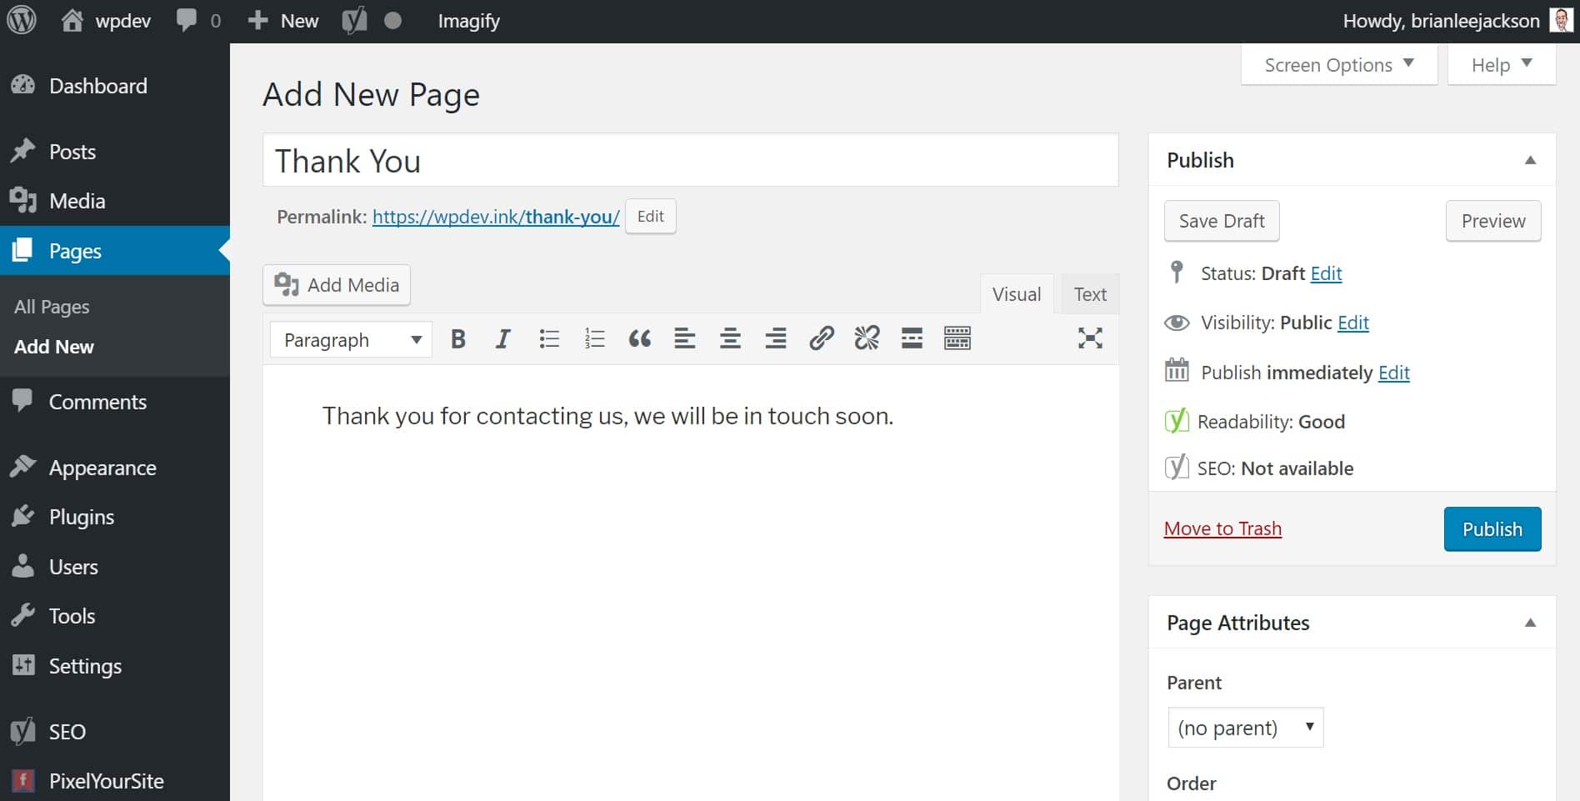Remove the current link
Image resolution: width=1580 pixels, height=801 pixels.
click(x=867, y=338)
